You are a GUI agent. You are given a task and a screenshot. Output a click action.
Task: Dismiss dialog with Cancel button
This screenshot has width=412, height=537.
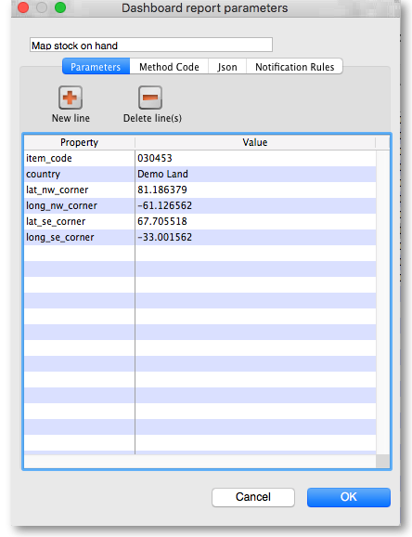point(253,497)
